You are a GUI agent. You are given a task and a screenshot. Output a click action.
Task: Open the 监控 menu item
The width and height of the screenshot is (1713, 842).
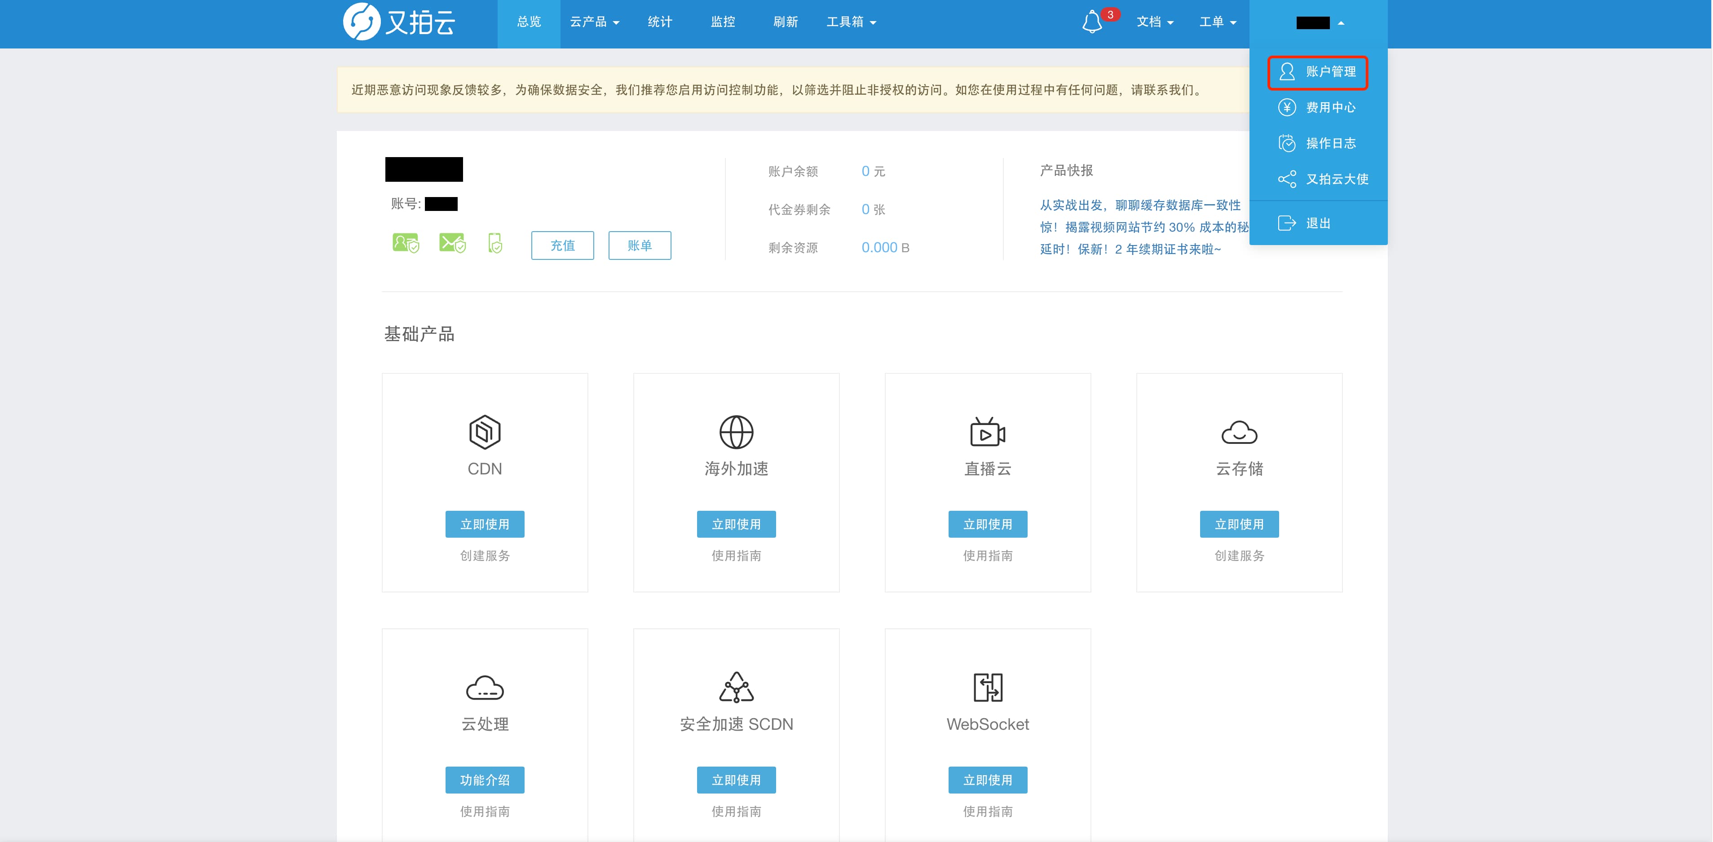coord(723,22)
